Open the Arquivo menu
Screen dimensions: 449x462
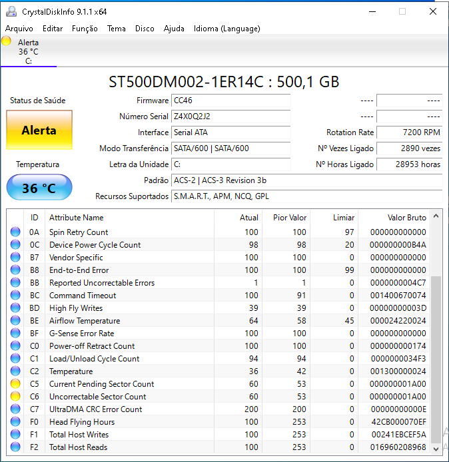click(x=19, y=29)
